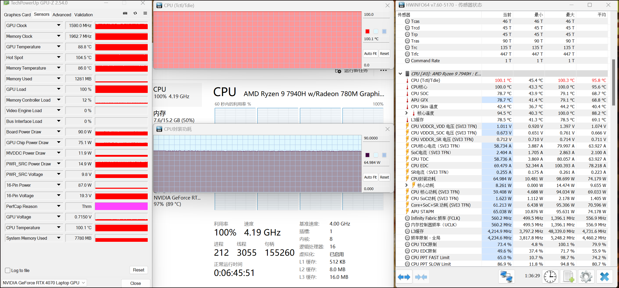Screen dimensions: 619x288
Task: Click the HWiNFO clock reset timer icon
Action: tap(550, 277)
